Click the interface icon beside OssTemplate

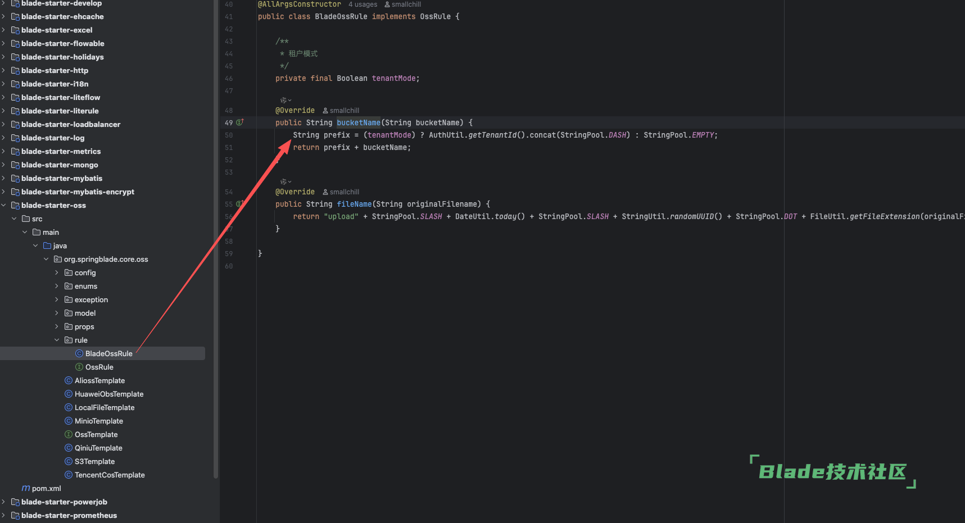click(69, 434)
